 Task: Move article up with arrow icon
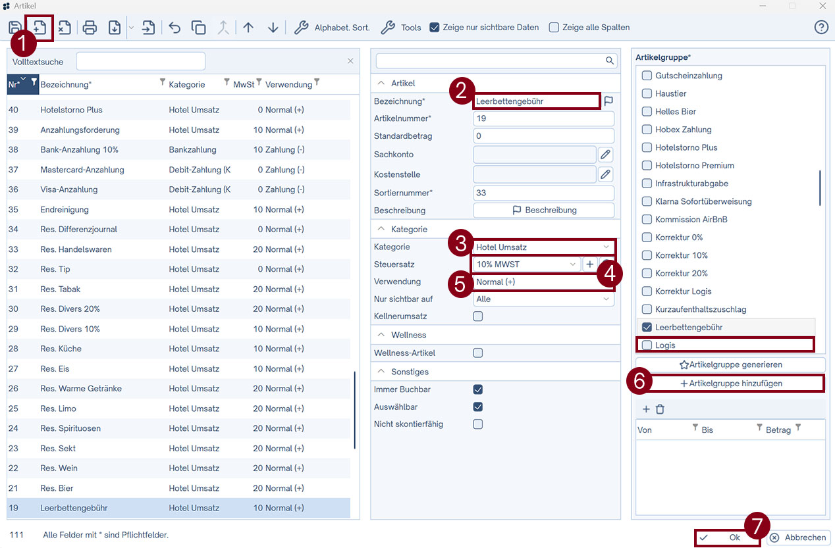pyautogui.click(x=248, y=28)
